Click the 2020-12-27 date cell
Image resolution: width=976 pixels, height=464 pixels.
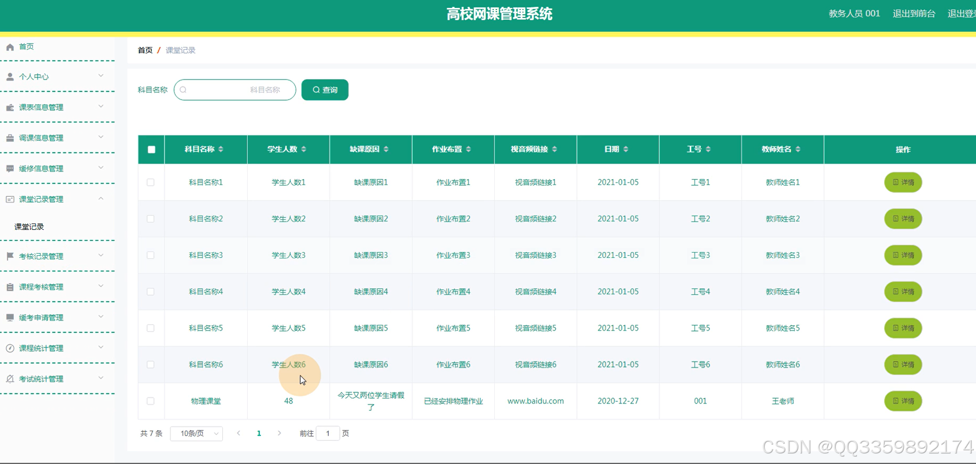pos(618,401)
